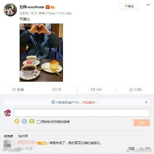Expand the post options chevron menu
The image size is (154, 154).
(148, 5)
